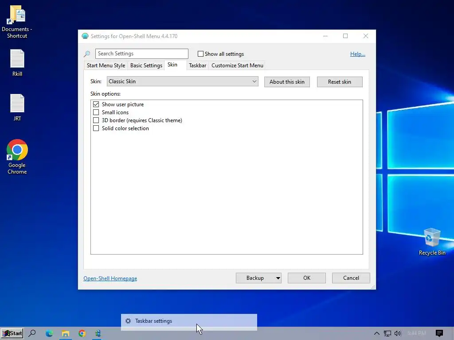Open network status tray icon
The image size is (454, 340).
click(x=387, y=333)
